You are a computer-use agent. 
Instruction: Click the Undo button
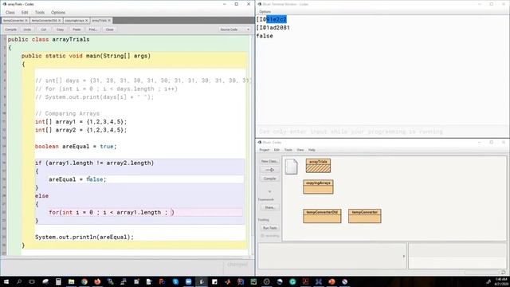tap(27, 29)
